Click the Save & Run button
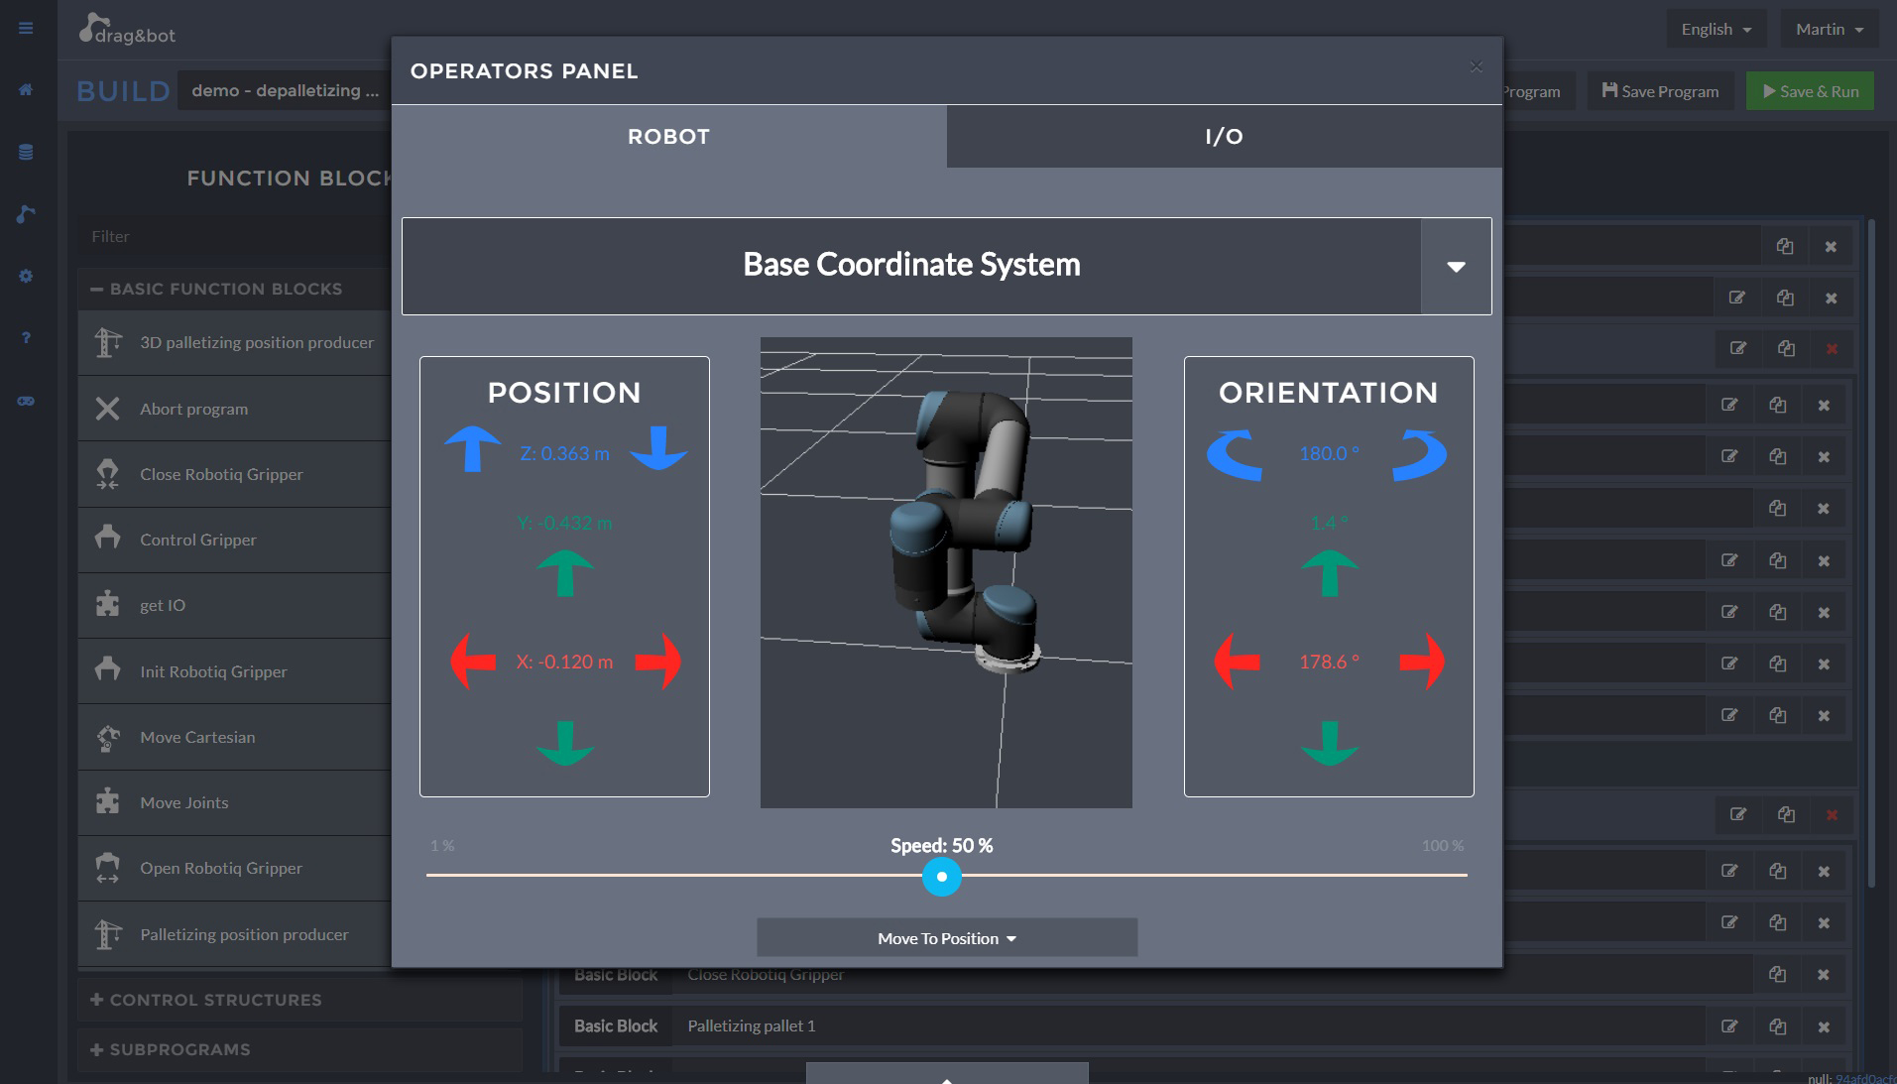Screen dimensions: 1897x1084 (1810, 90)
